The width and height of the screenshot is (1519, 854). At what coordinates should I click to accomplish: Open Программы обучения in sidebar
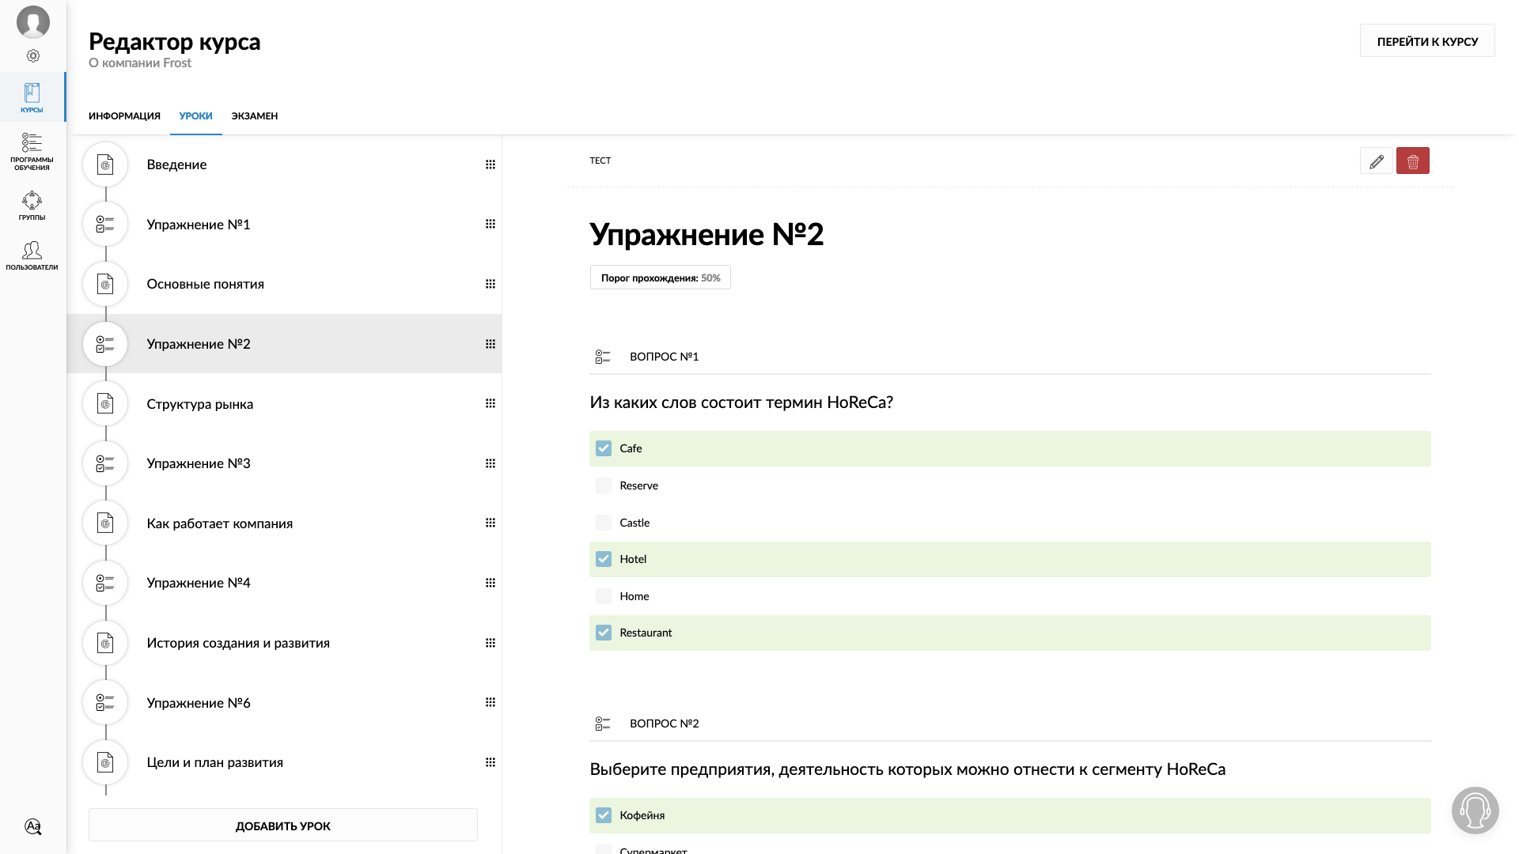pos(32,150)
